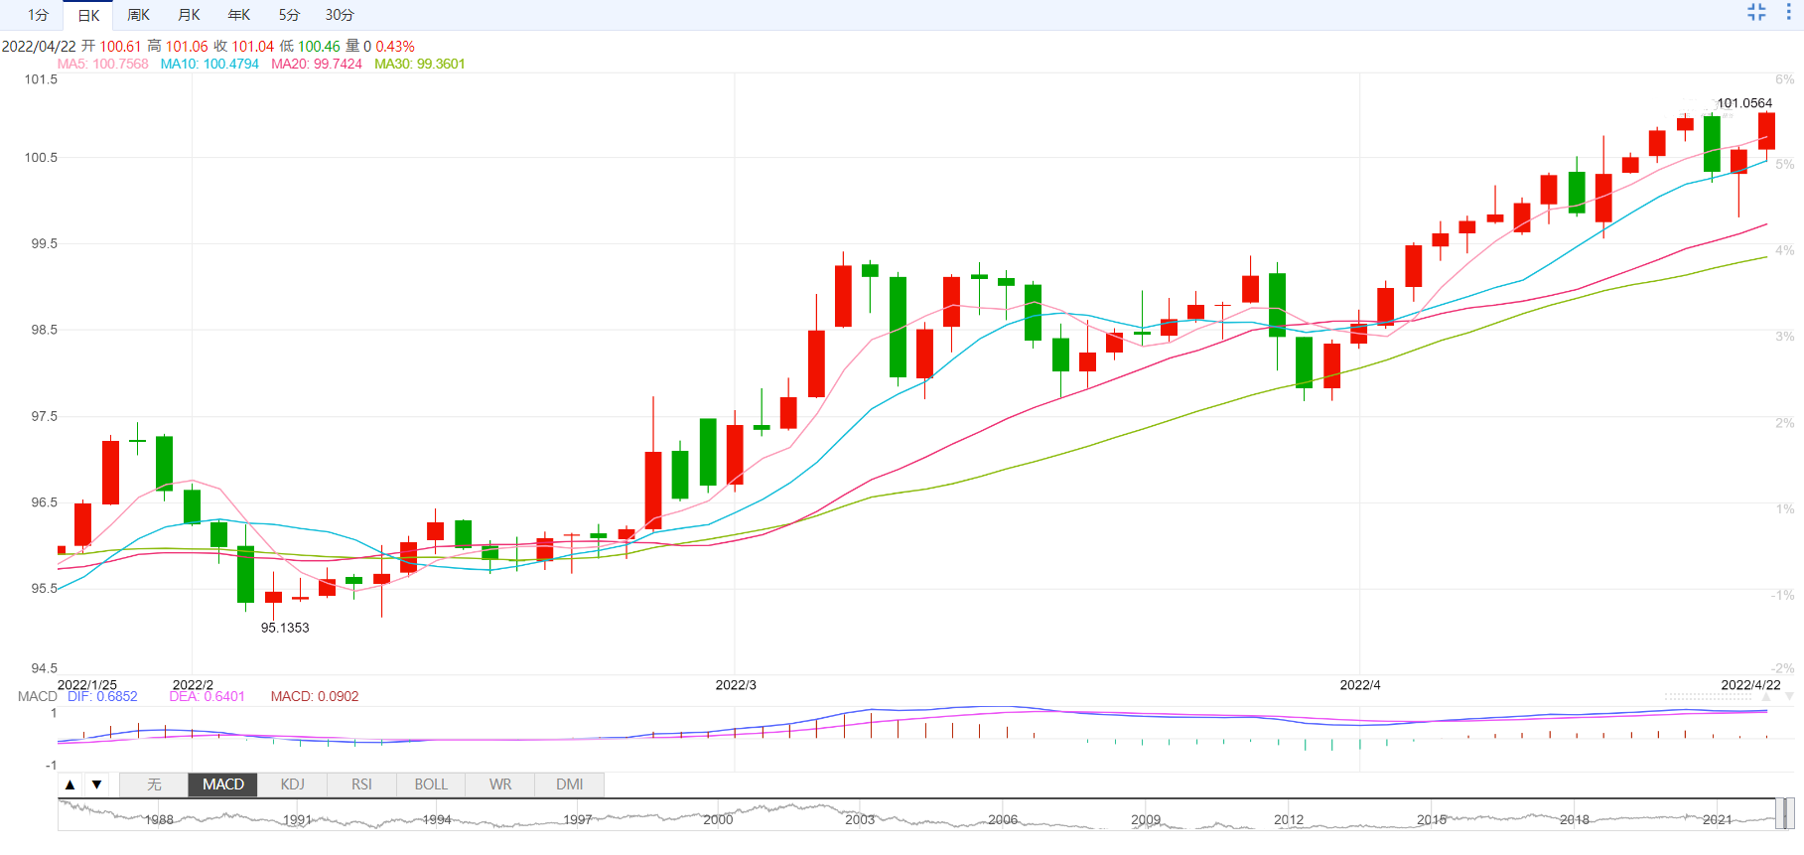The width and height of the screenshot is (1804, 855).
Task: Switch to the 1分 chart tab
Action: (38, 15)
